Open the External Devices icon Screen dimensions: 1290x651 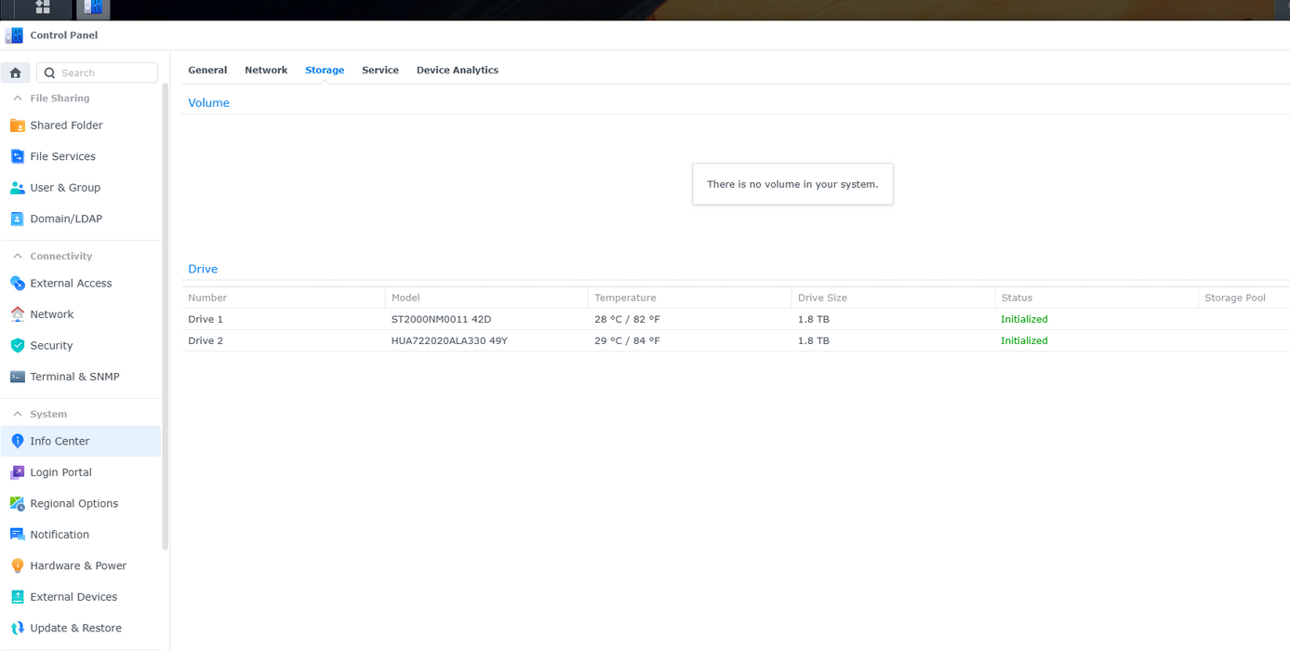[x=17, y=597]
